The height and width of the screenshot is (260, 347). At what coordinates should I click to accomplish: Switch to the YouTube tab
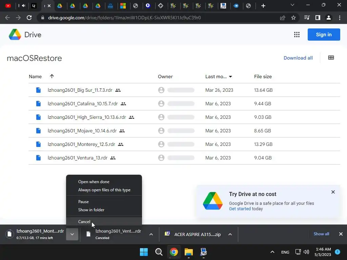point(8,6)
